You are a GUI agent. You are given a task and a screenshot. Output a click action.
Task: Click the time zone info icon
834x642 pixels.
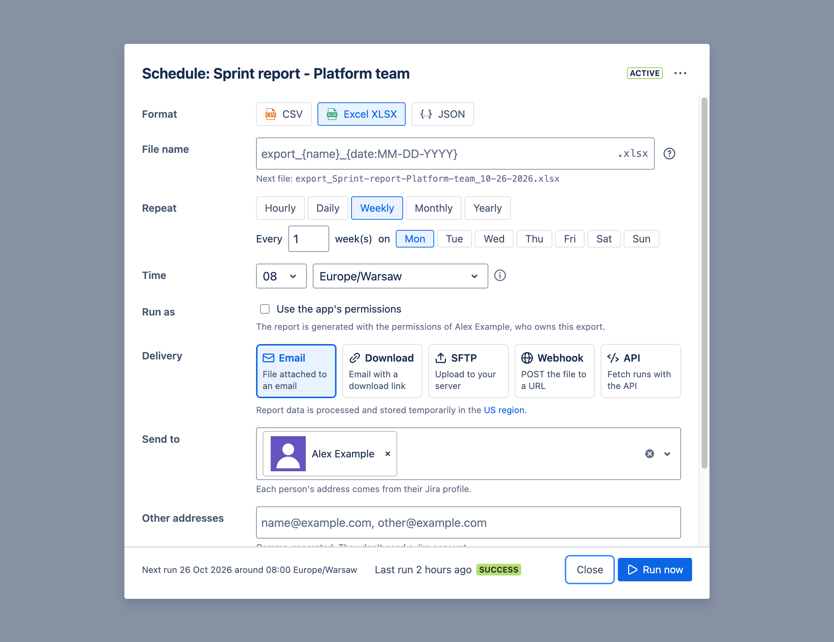click(x=500, y=276)
